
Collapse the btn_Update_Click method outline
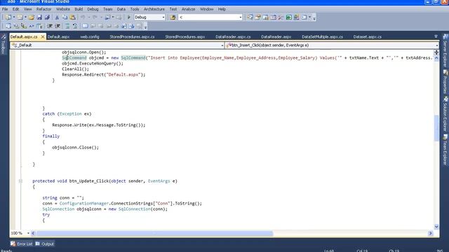(x=20, y=181)
